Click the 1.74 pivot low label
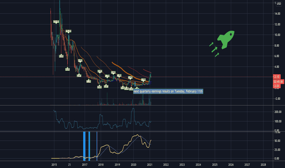 88,81
